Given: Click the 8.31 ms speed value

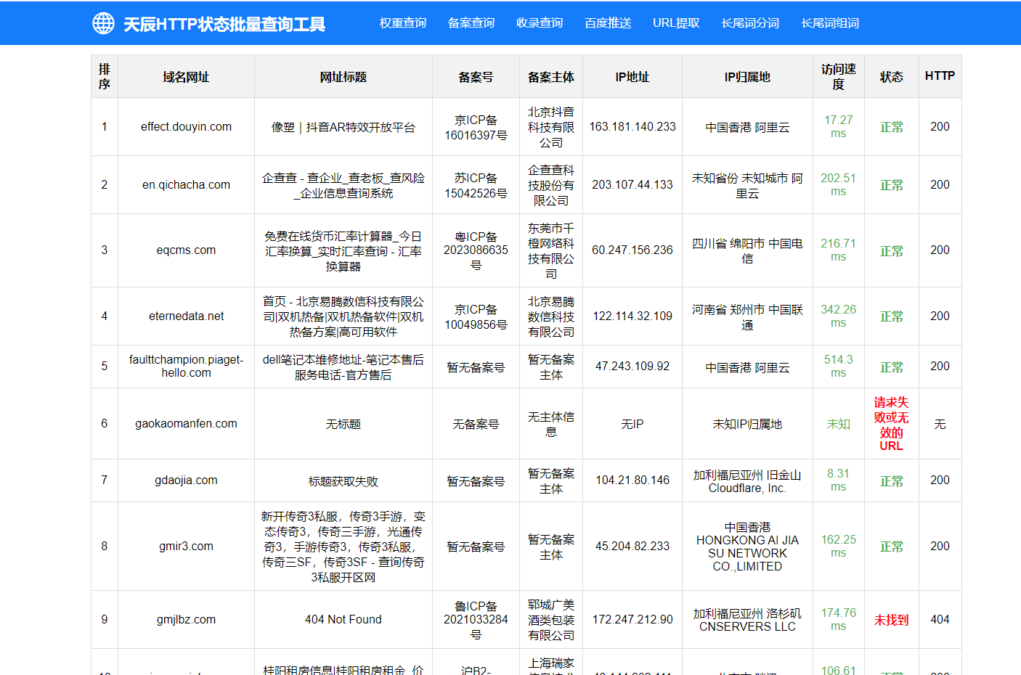Looking at the screenshot, I should pos(839,480).
